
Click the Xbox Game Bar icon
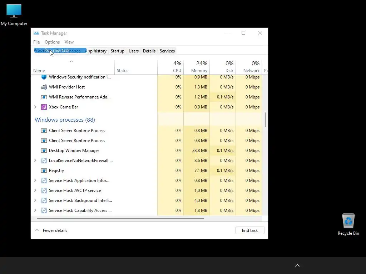point(44,107)
